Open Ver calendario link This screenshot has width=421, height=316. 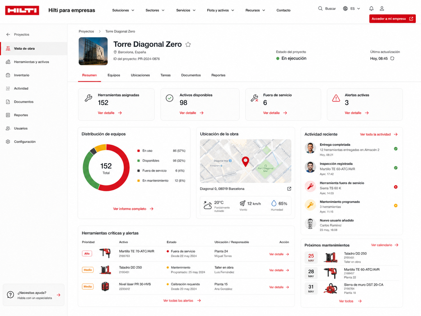click(385, 245)
